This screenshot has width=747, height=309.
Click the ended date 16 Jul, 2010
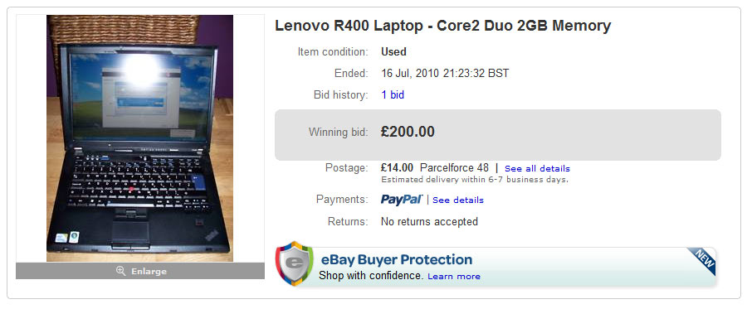[445, 74]
